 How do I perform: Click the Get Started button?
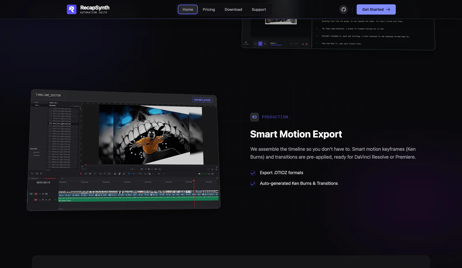(376, 10)
